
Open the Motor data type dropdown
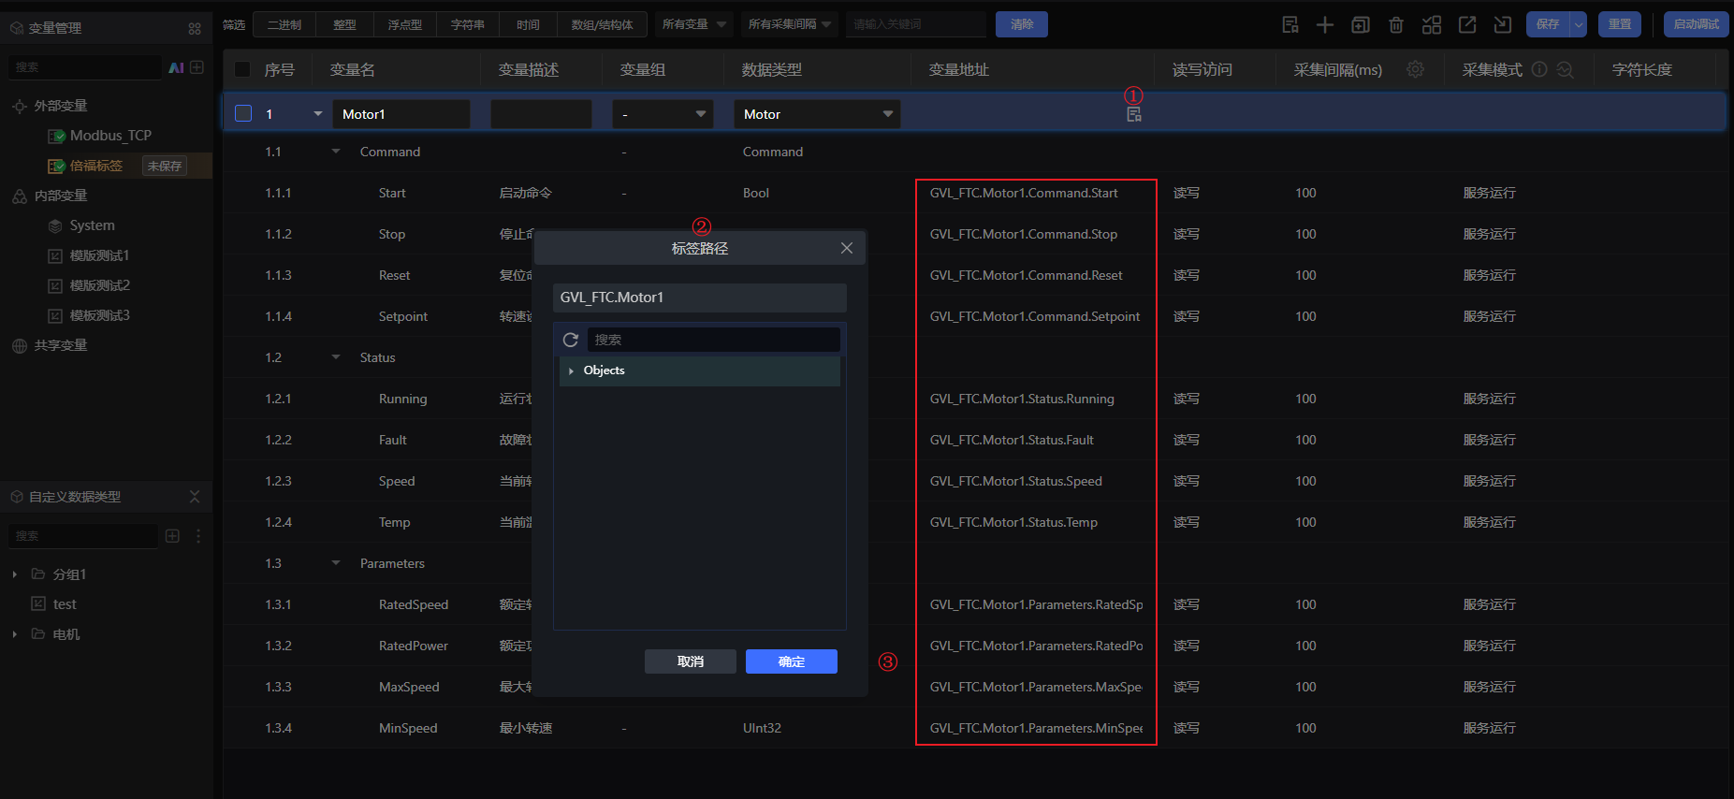[x=817, y=114]
